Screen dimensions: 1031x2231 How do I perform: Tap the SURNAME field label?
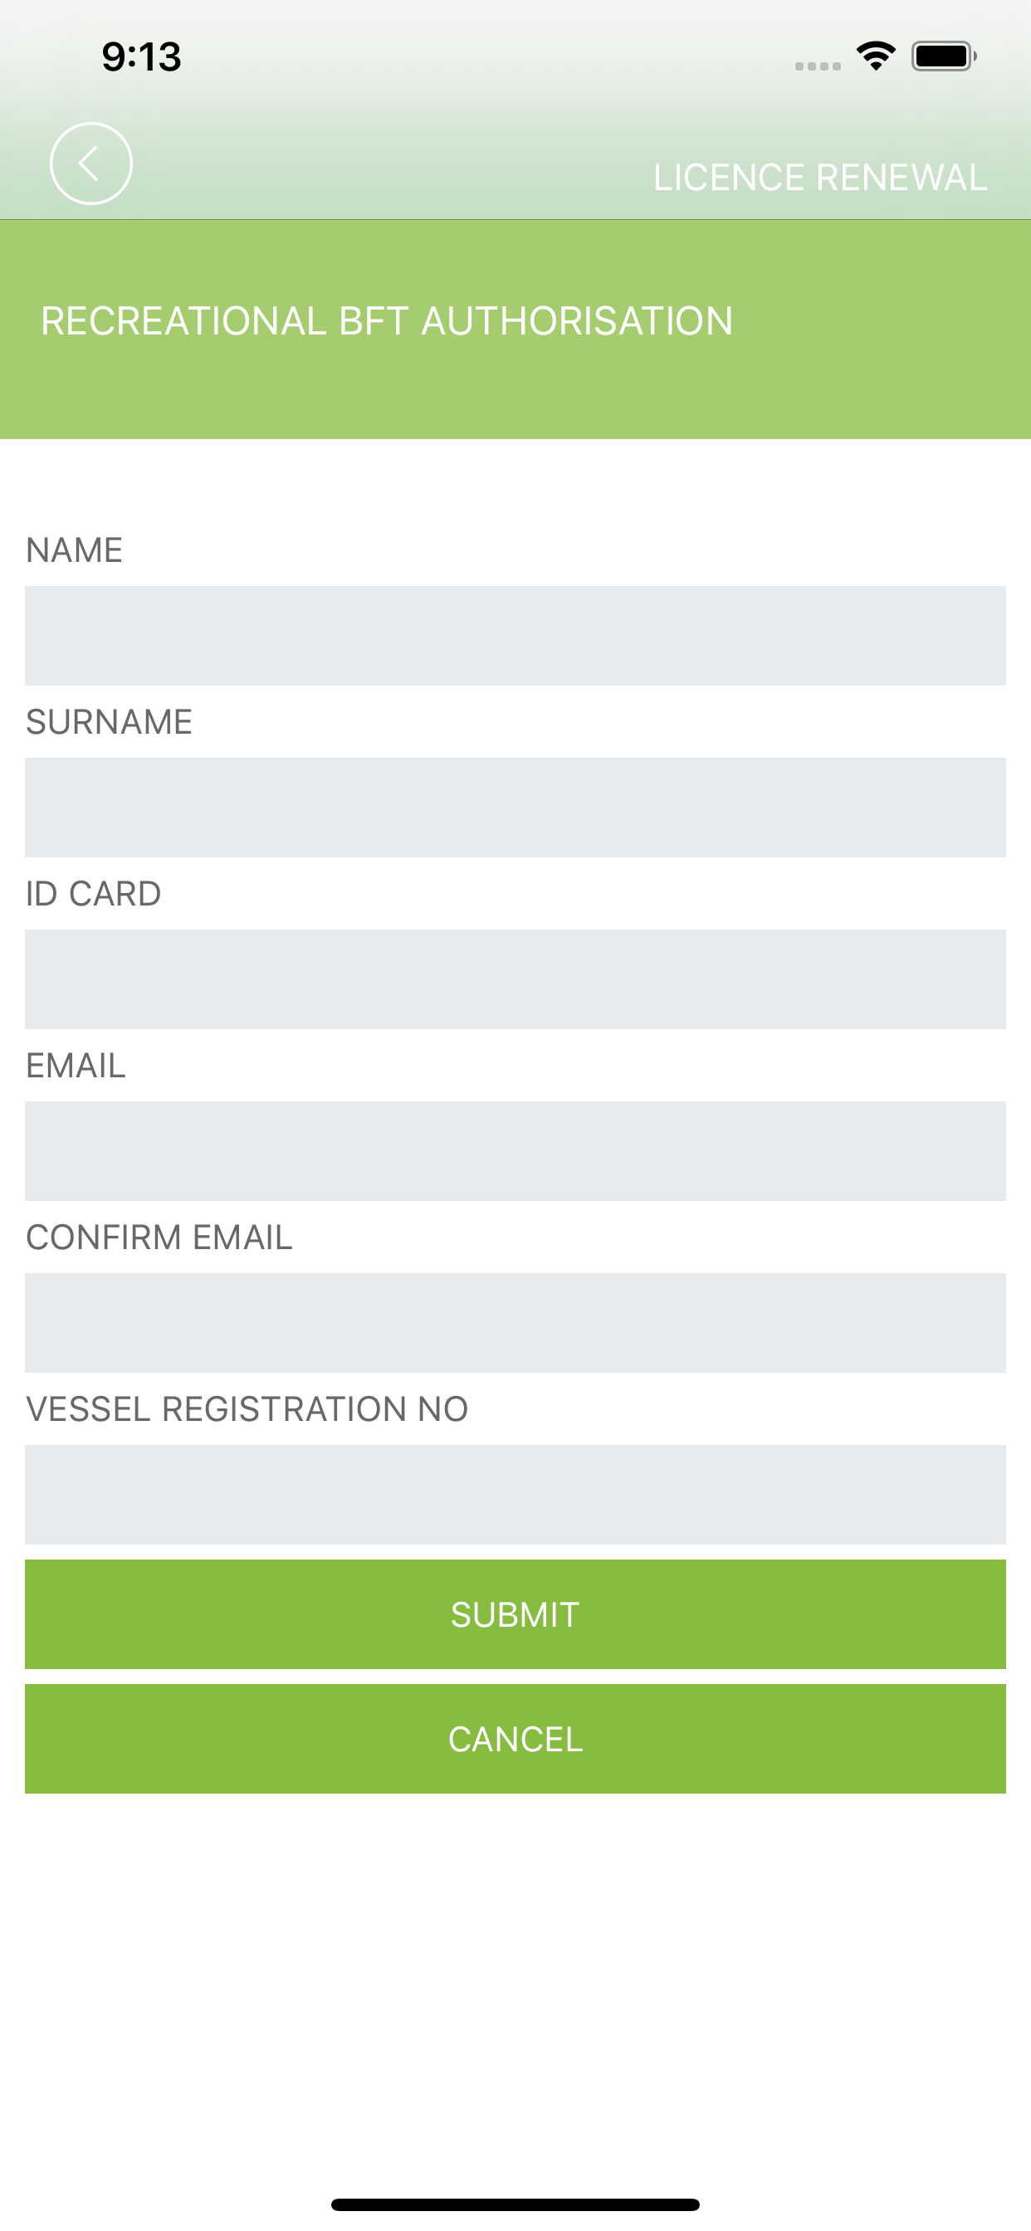[x=110, y=721]
